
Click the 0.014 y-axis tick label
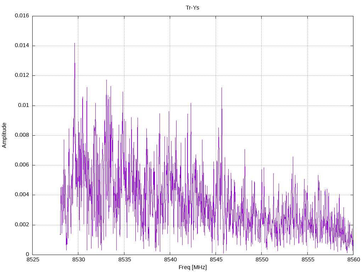coord(22,46)
